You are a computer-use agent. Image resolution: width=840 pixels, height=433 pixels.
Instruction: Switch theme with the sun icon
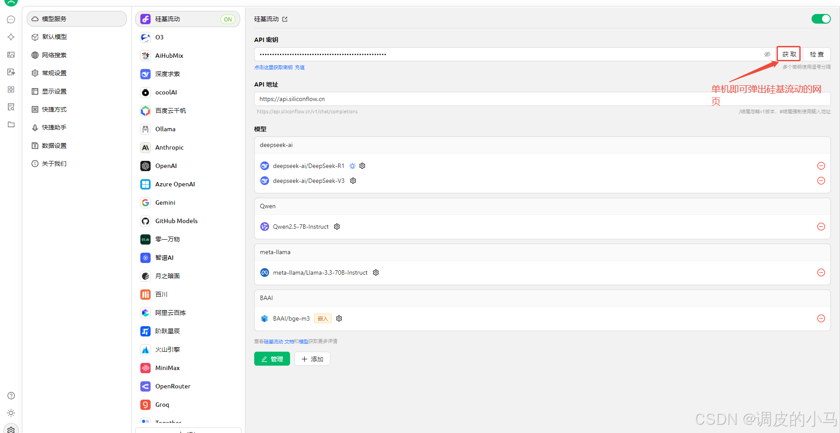pos(11,413)
